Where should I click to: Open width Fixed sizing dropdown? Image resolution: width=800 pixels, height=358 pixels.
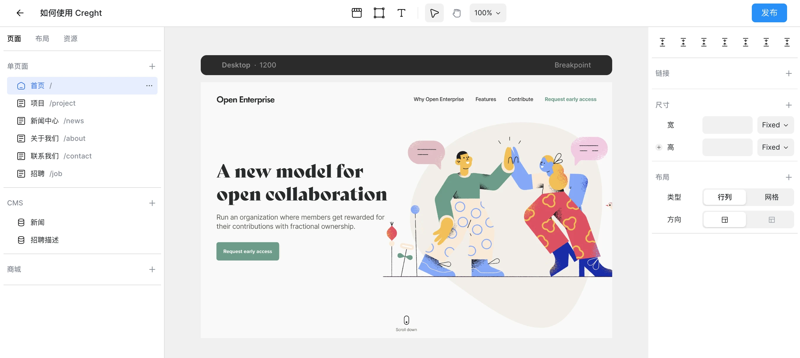pyautogui.click(x=775, y=125)
